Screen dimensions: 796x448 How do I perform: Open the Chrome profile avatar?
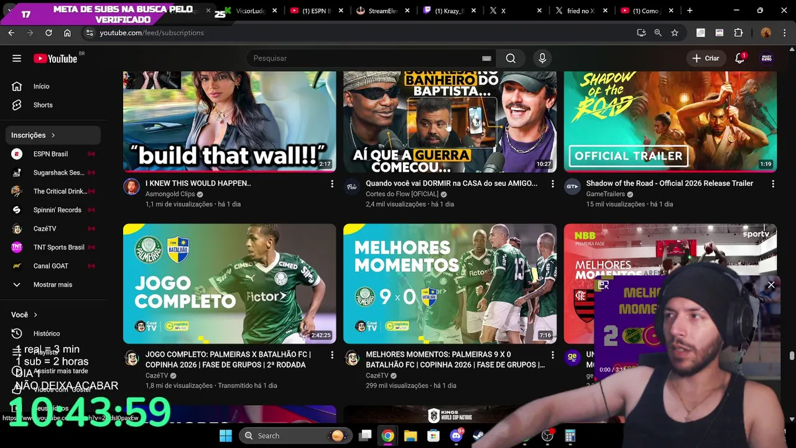pyautogui.click(x=766, y=33)
